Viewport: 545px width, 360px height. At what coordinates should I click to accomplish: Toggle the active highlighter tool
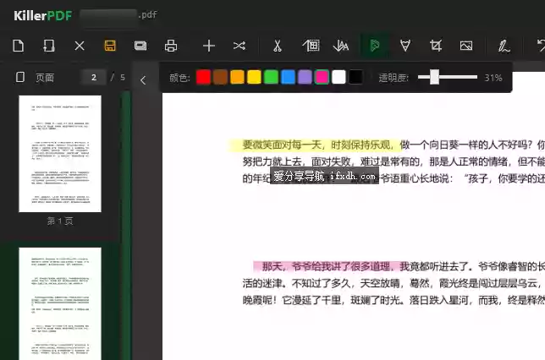point(374,46)
